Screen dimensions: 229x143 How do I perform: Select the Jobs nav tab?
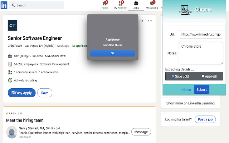[136, 5]
